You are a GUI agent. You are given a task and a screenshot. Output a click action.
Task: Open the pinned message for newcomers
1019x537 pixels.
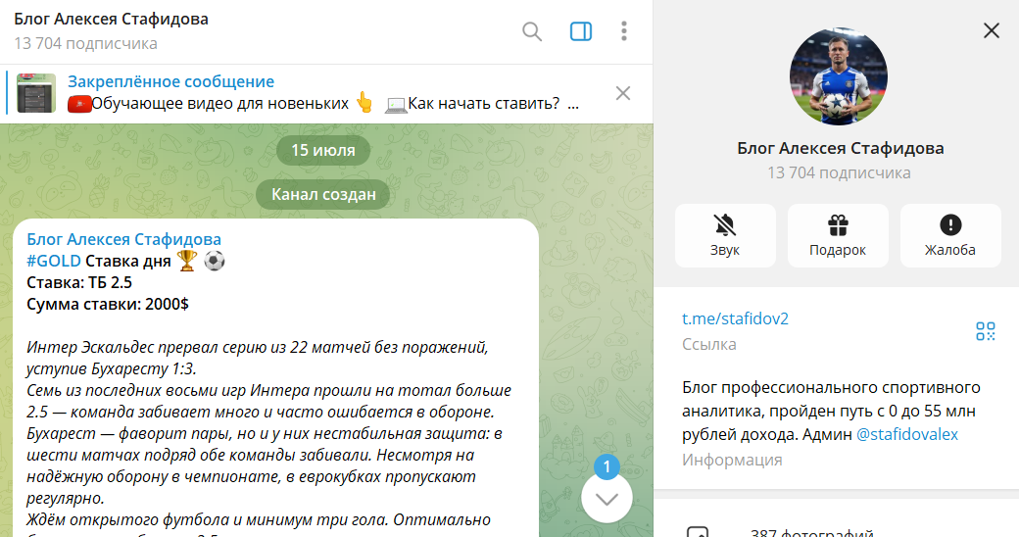pyautogui.click(x=323, y=93)
